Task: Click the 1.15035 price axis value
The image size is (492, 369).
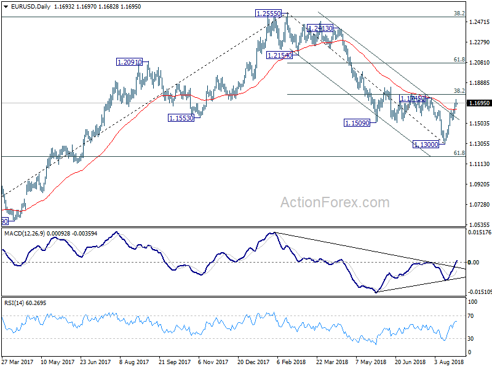Action: click(480, 124)
